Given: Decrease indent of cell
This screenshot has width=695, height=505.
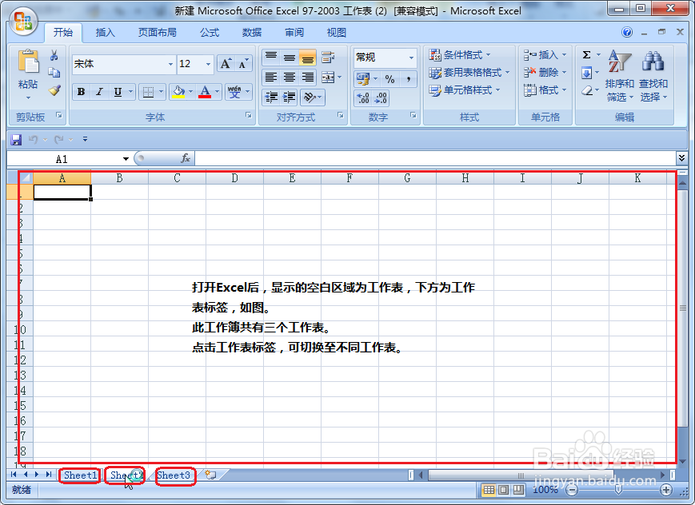Looking at the screenshot, I should pyautogui.click(x=271, y=97).
